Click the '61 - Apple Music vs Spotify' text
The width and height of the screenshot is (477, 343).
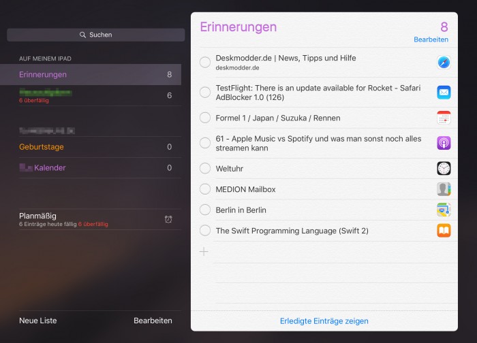tap(318, 144)
